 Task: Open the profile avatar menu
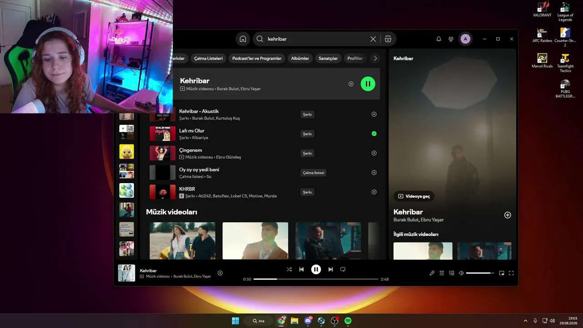pyautogui.click(x=465, y=39)
